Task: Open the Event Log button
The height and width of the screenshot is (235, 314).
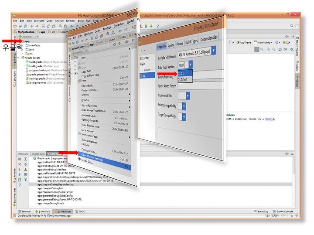Action: pos(261,211)
